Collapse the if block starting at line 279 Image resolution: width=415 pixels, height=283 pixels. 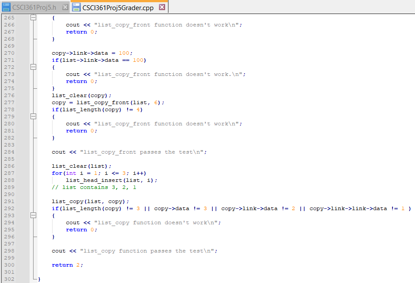coord(33,116)
